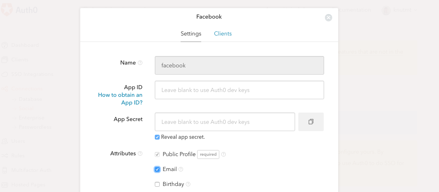This screenshot has width=439, height=192.
Task: Click the Dashboard sidebar icon
Action: point(4,45)
